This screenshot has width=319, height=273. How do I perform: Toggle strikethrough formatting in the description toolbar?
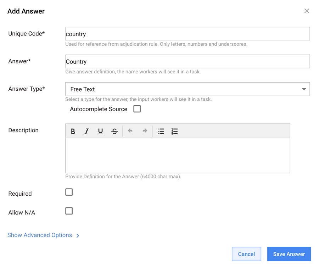114,131
